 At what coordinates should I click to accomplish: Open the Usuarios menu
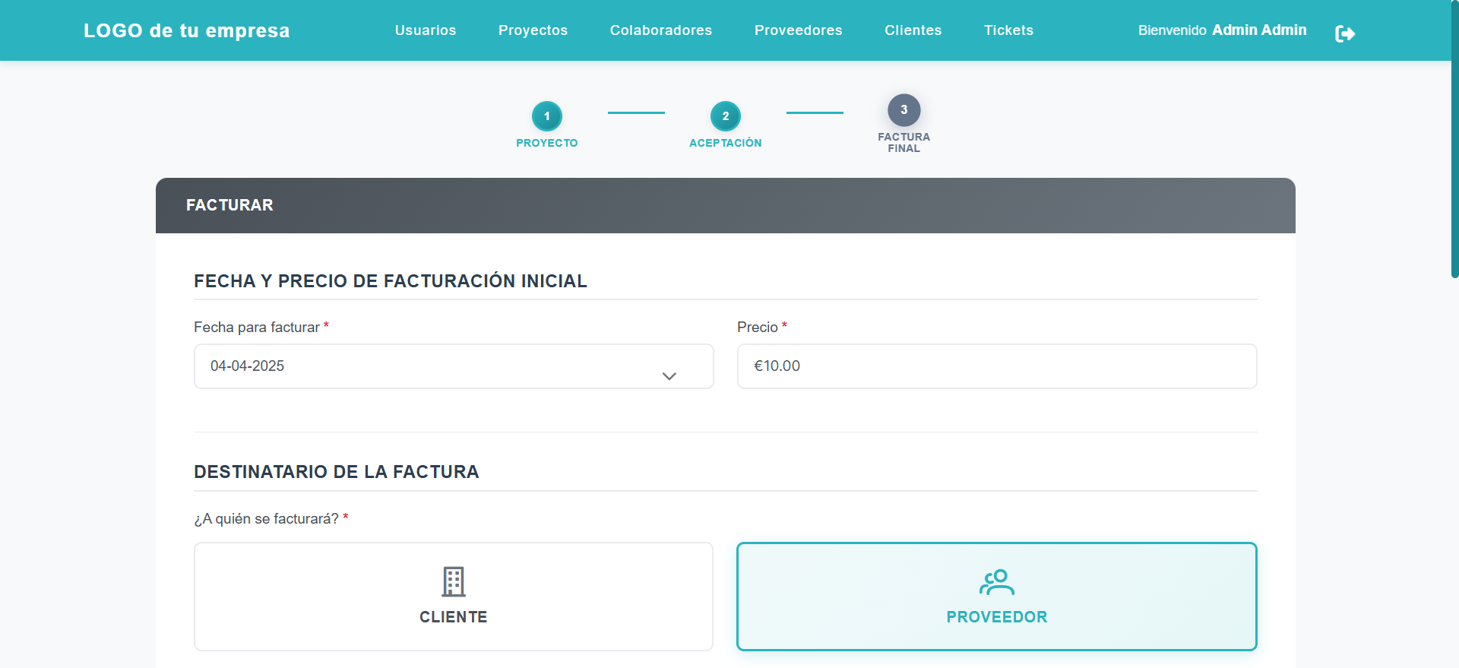[426, 30]
